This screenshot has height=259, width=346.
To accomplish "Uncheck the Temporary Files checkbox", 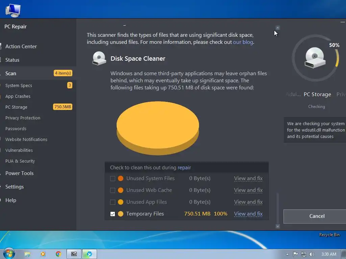I will [x=113, y=214].
